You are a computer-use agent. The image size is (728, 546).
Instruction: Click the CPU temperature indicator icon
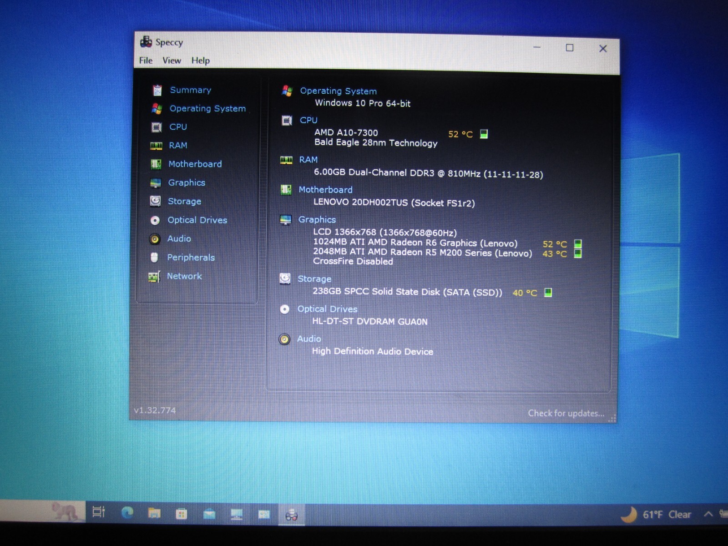(x=484, y=134)
